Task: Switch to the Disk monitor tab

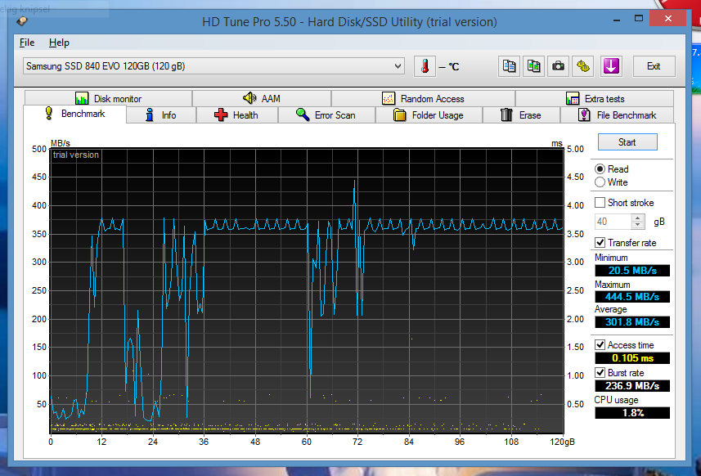Action: [x=109, y=98]
